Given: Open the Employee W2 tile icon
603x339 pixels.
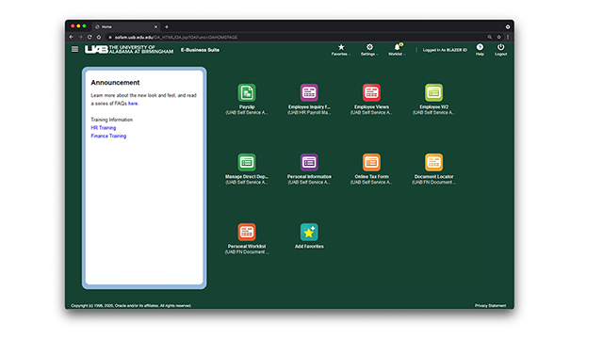Looking at the screenshot, I should pyautogui.click(x=433, y=92).
